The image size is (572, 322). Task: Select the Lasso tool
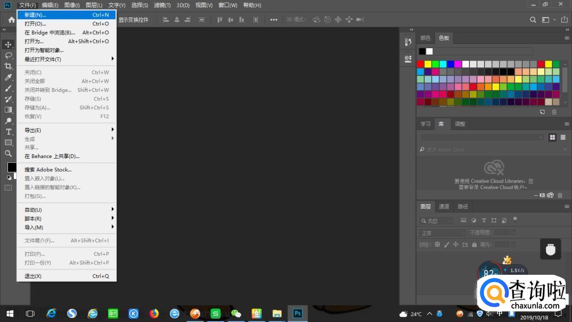pos(8,55)
